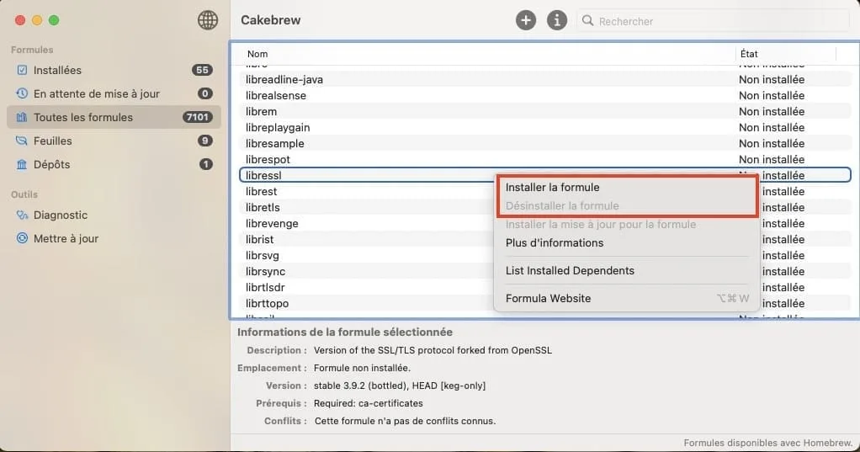Sort by the État column header

pos(786,54)
